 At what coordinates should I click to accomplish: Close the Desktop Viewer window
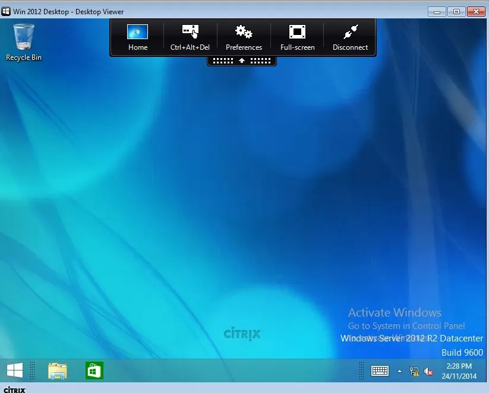[476, 12]
